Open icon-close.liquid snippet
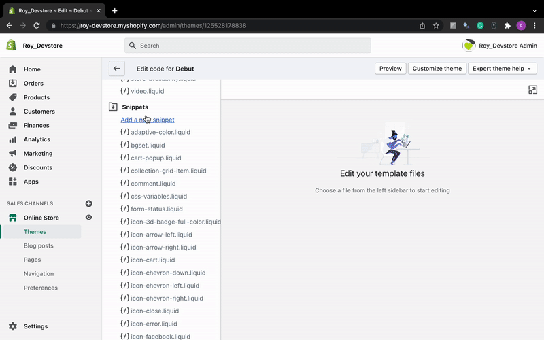 150,311
